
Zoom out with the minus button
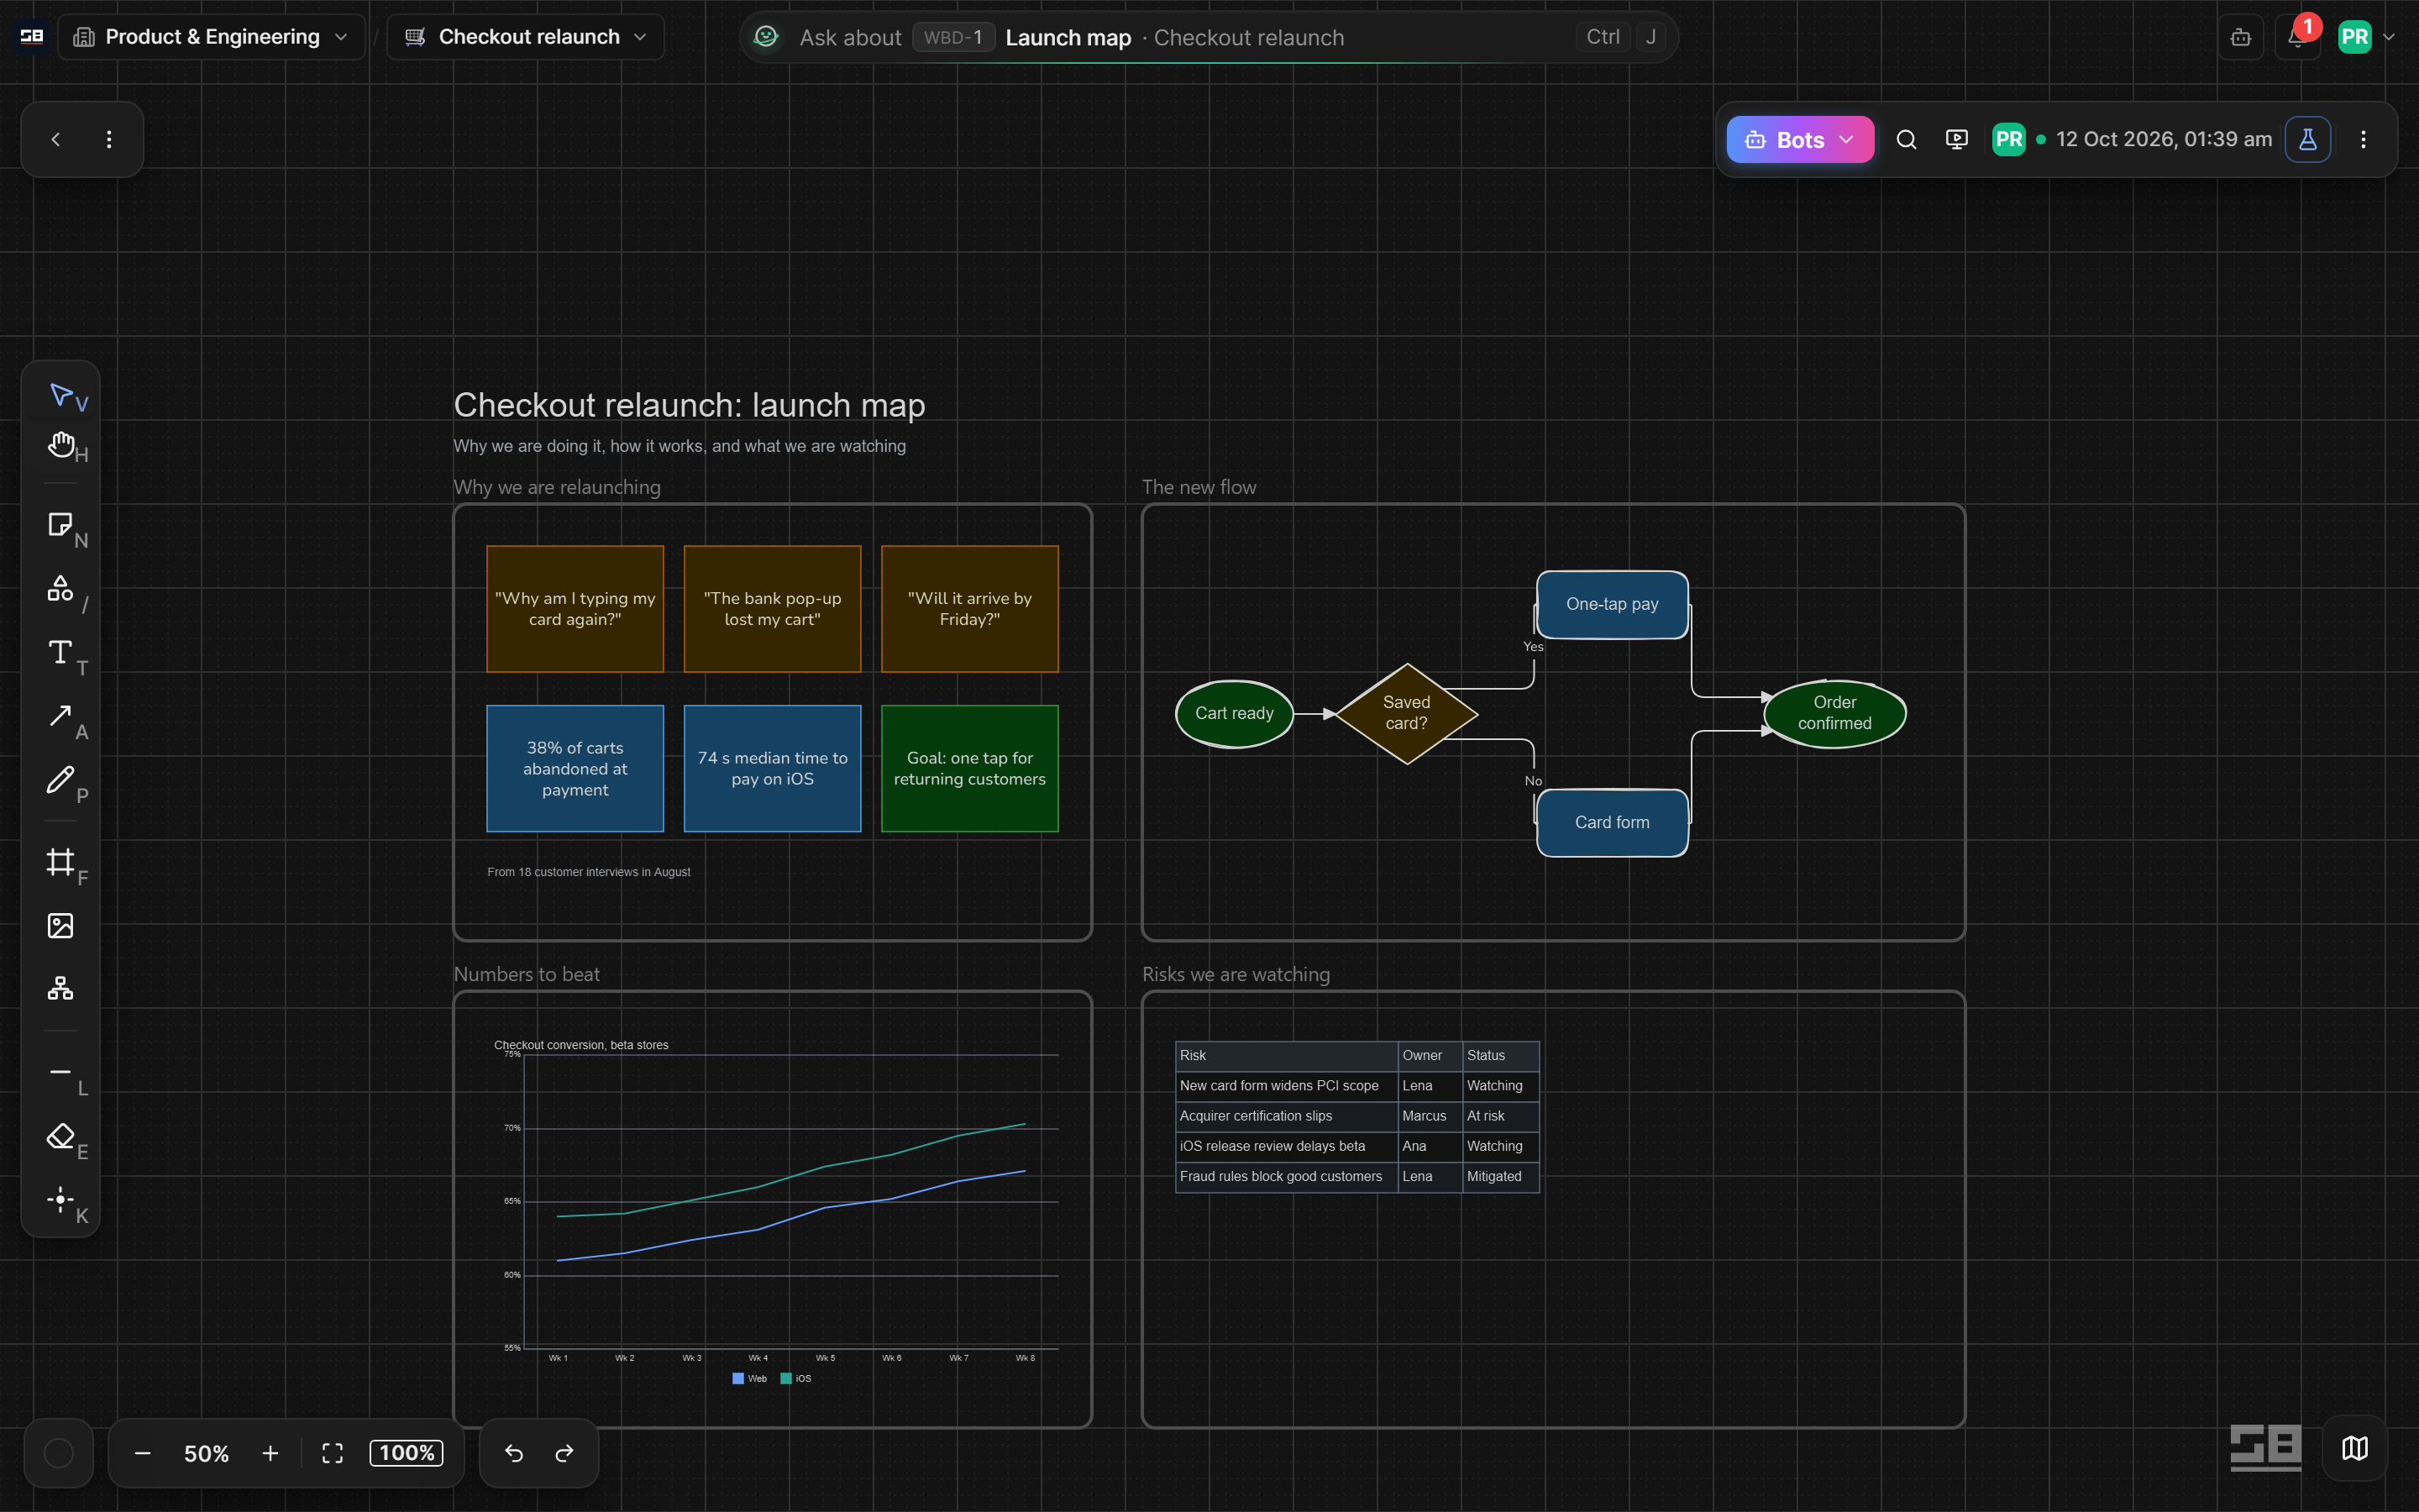143,1453
